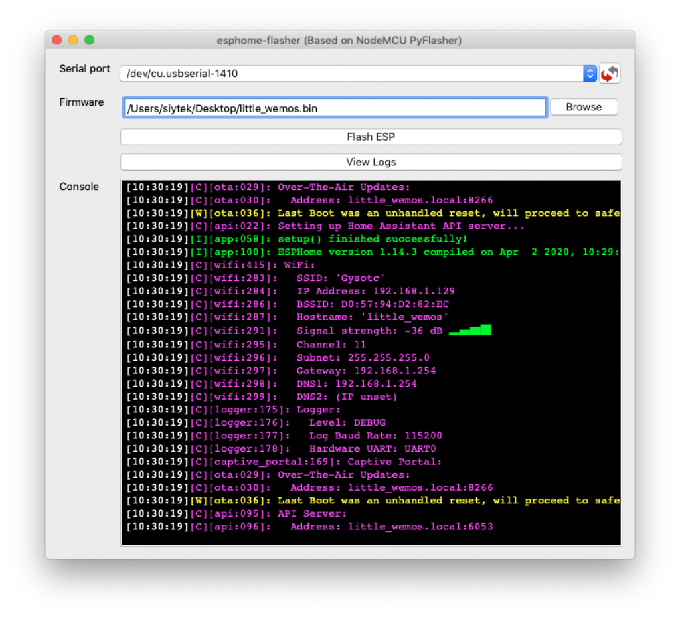Select the Log Baud Rate: 115200 line

pos(284,436)
